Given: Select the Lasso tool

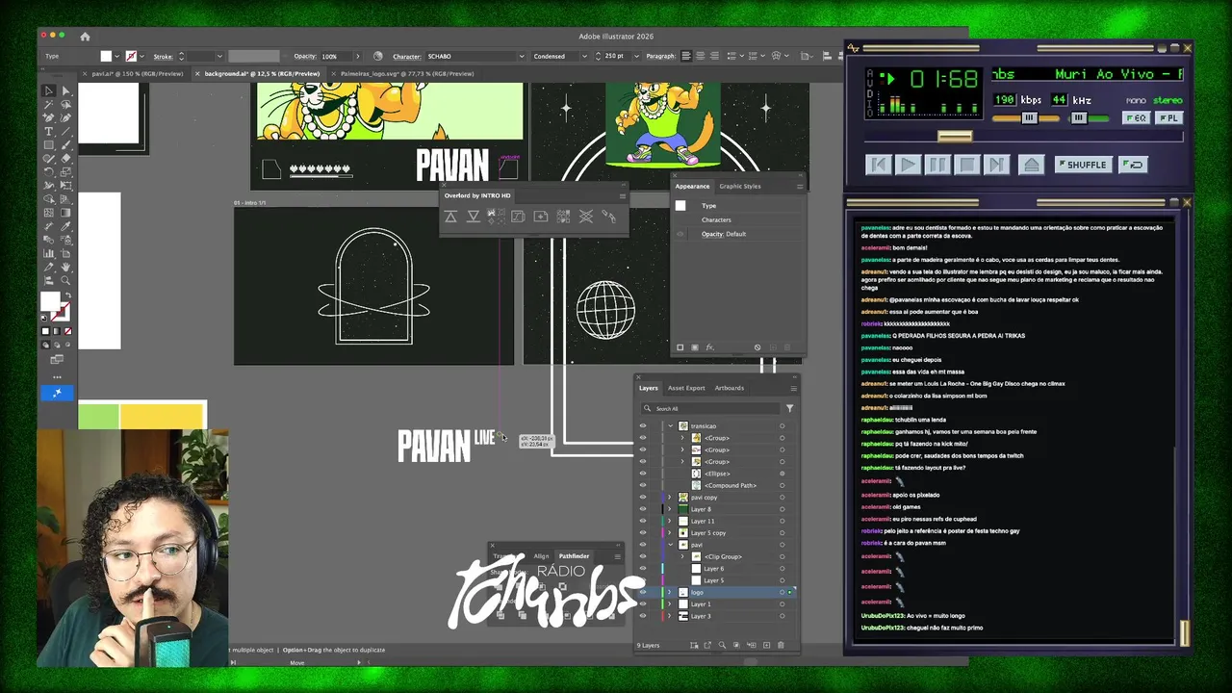Looking at the screenshot, I should (x=66, y=104).
